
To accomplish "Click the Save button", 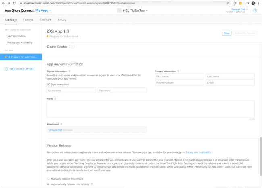I will (x=227, y=33).
